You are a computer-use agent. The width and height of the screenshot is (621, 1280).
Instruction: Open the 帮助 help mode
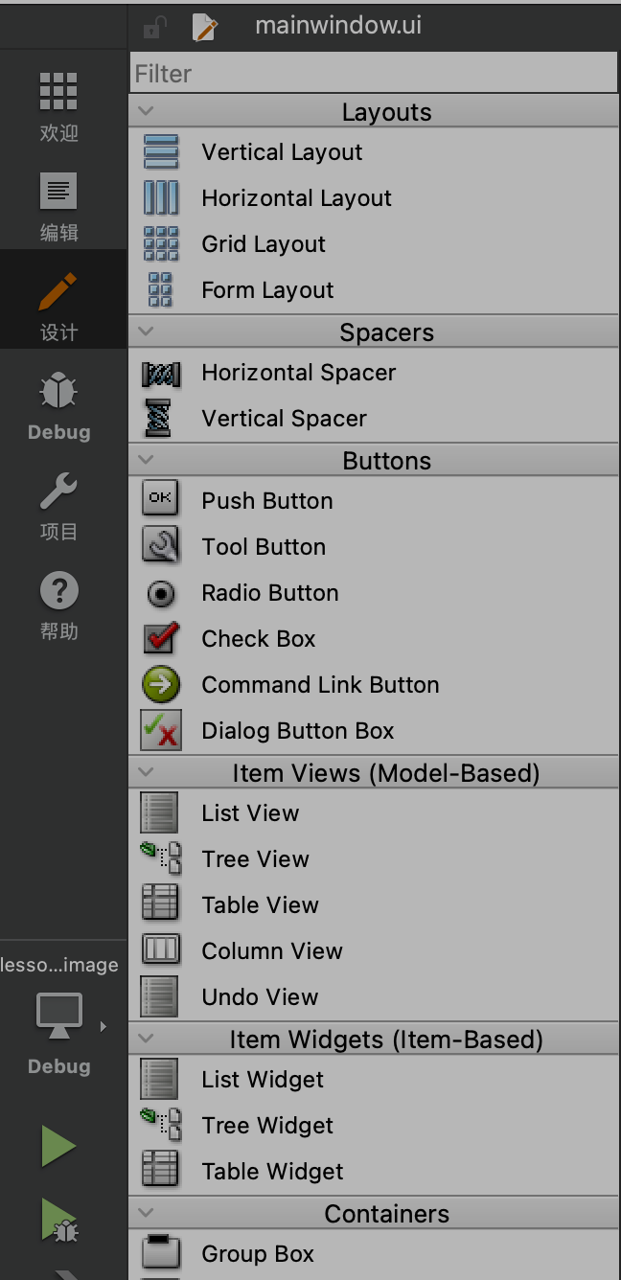(x=59, y=604)
